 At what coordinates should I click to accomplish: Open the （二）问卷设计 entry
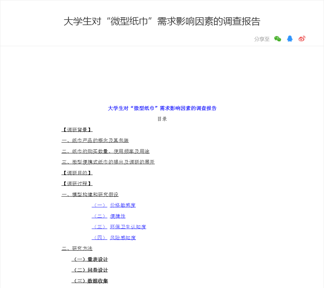pyautogui.click(x=90, y=270)
